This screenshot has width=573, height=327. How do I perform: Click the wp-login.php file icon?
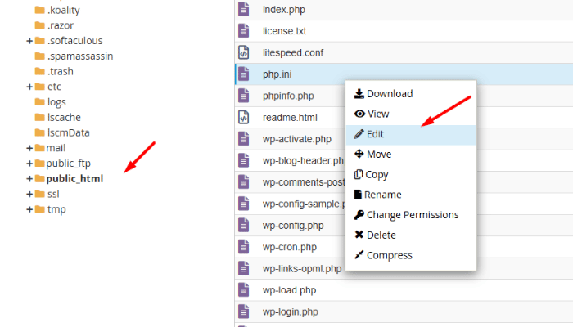(243, 311)
